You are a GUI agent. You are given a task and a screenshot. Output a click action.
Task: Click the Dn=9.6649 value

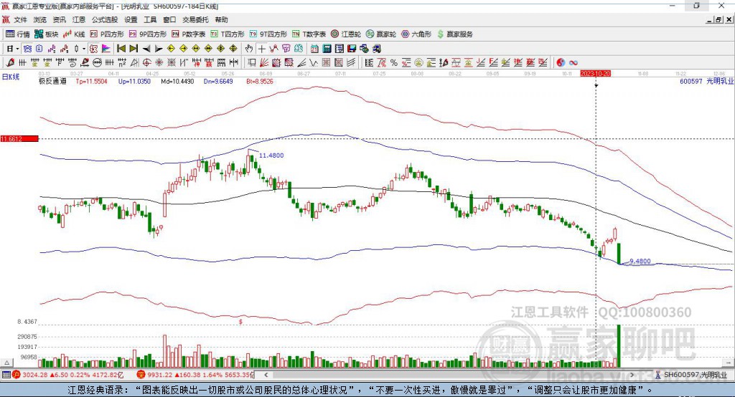pyautogui.click(x=218, y=81)
